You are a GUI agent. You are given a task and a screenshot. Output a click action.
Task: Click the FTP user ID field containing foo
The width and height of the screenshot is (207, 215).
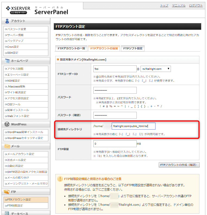point(114,69)
